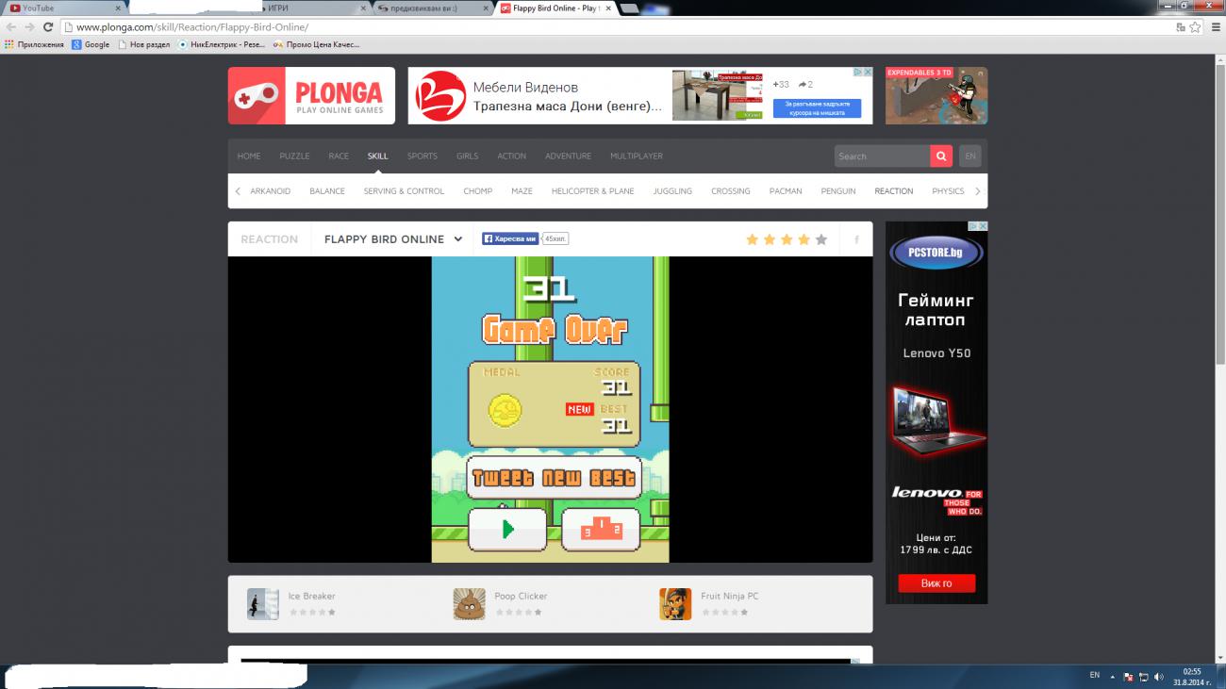Click the Plonga logo

(x=311, y=95)
